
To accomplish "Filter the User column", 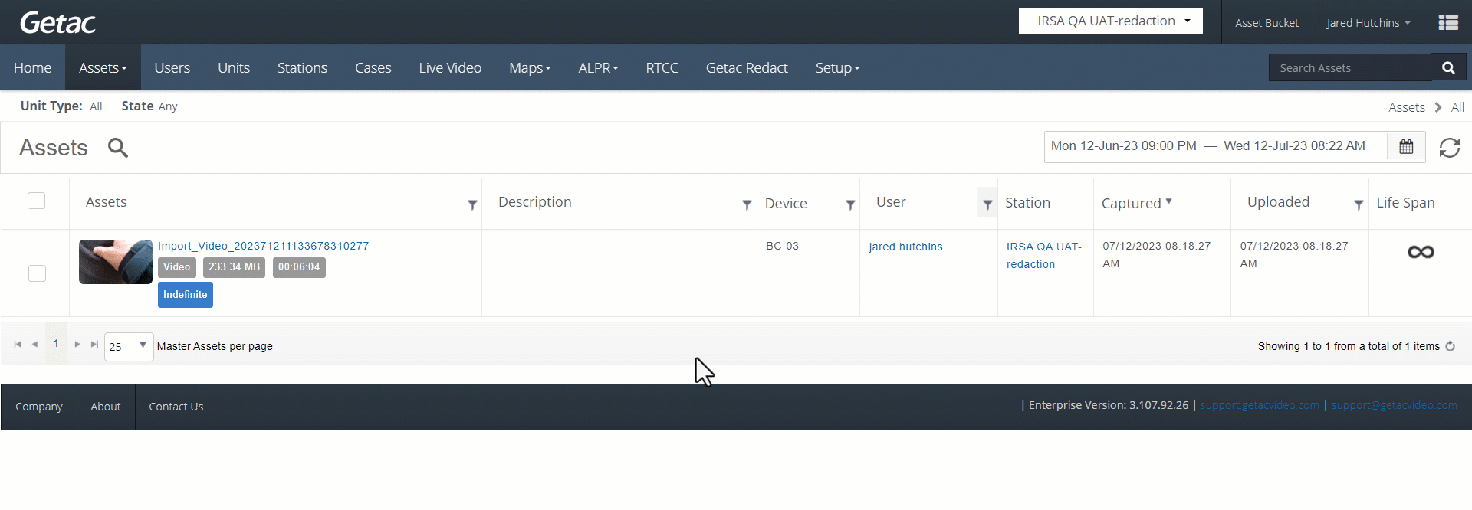I will pos(987,204).
